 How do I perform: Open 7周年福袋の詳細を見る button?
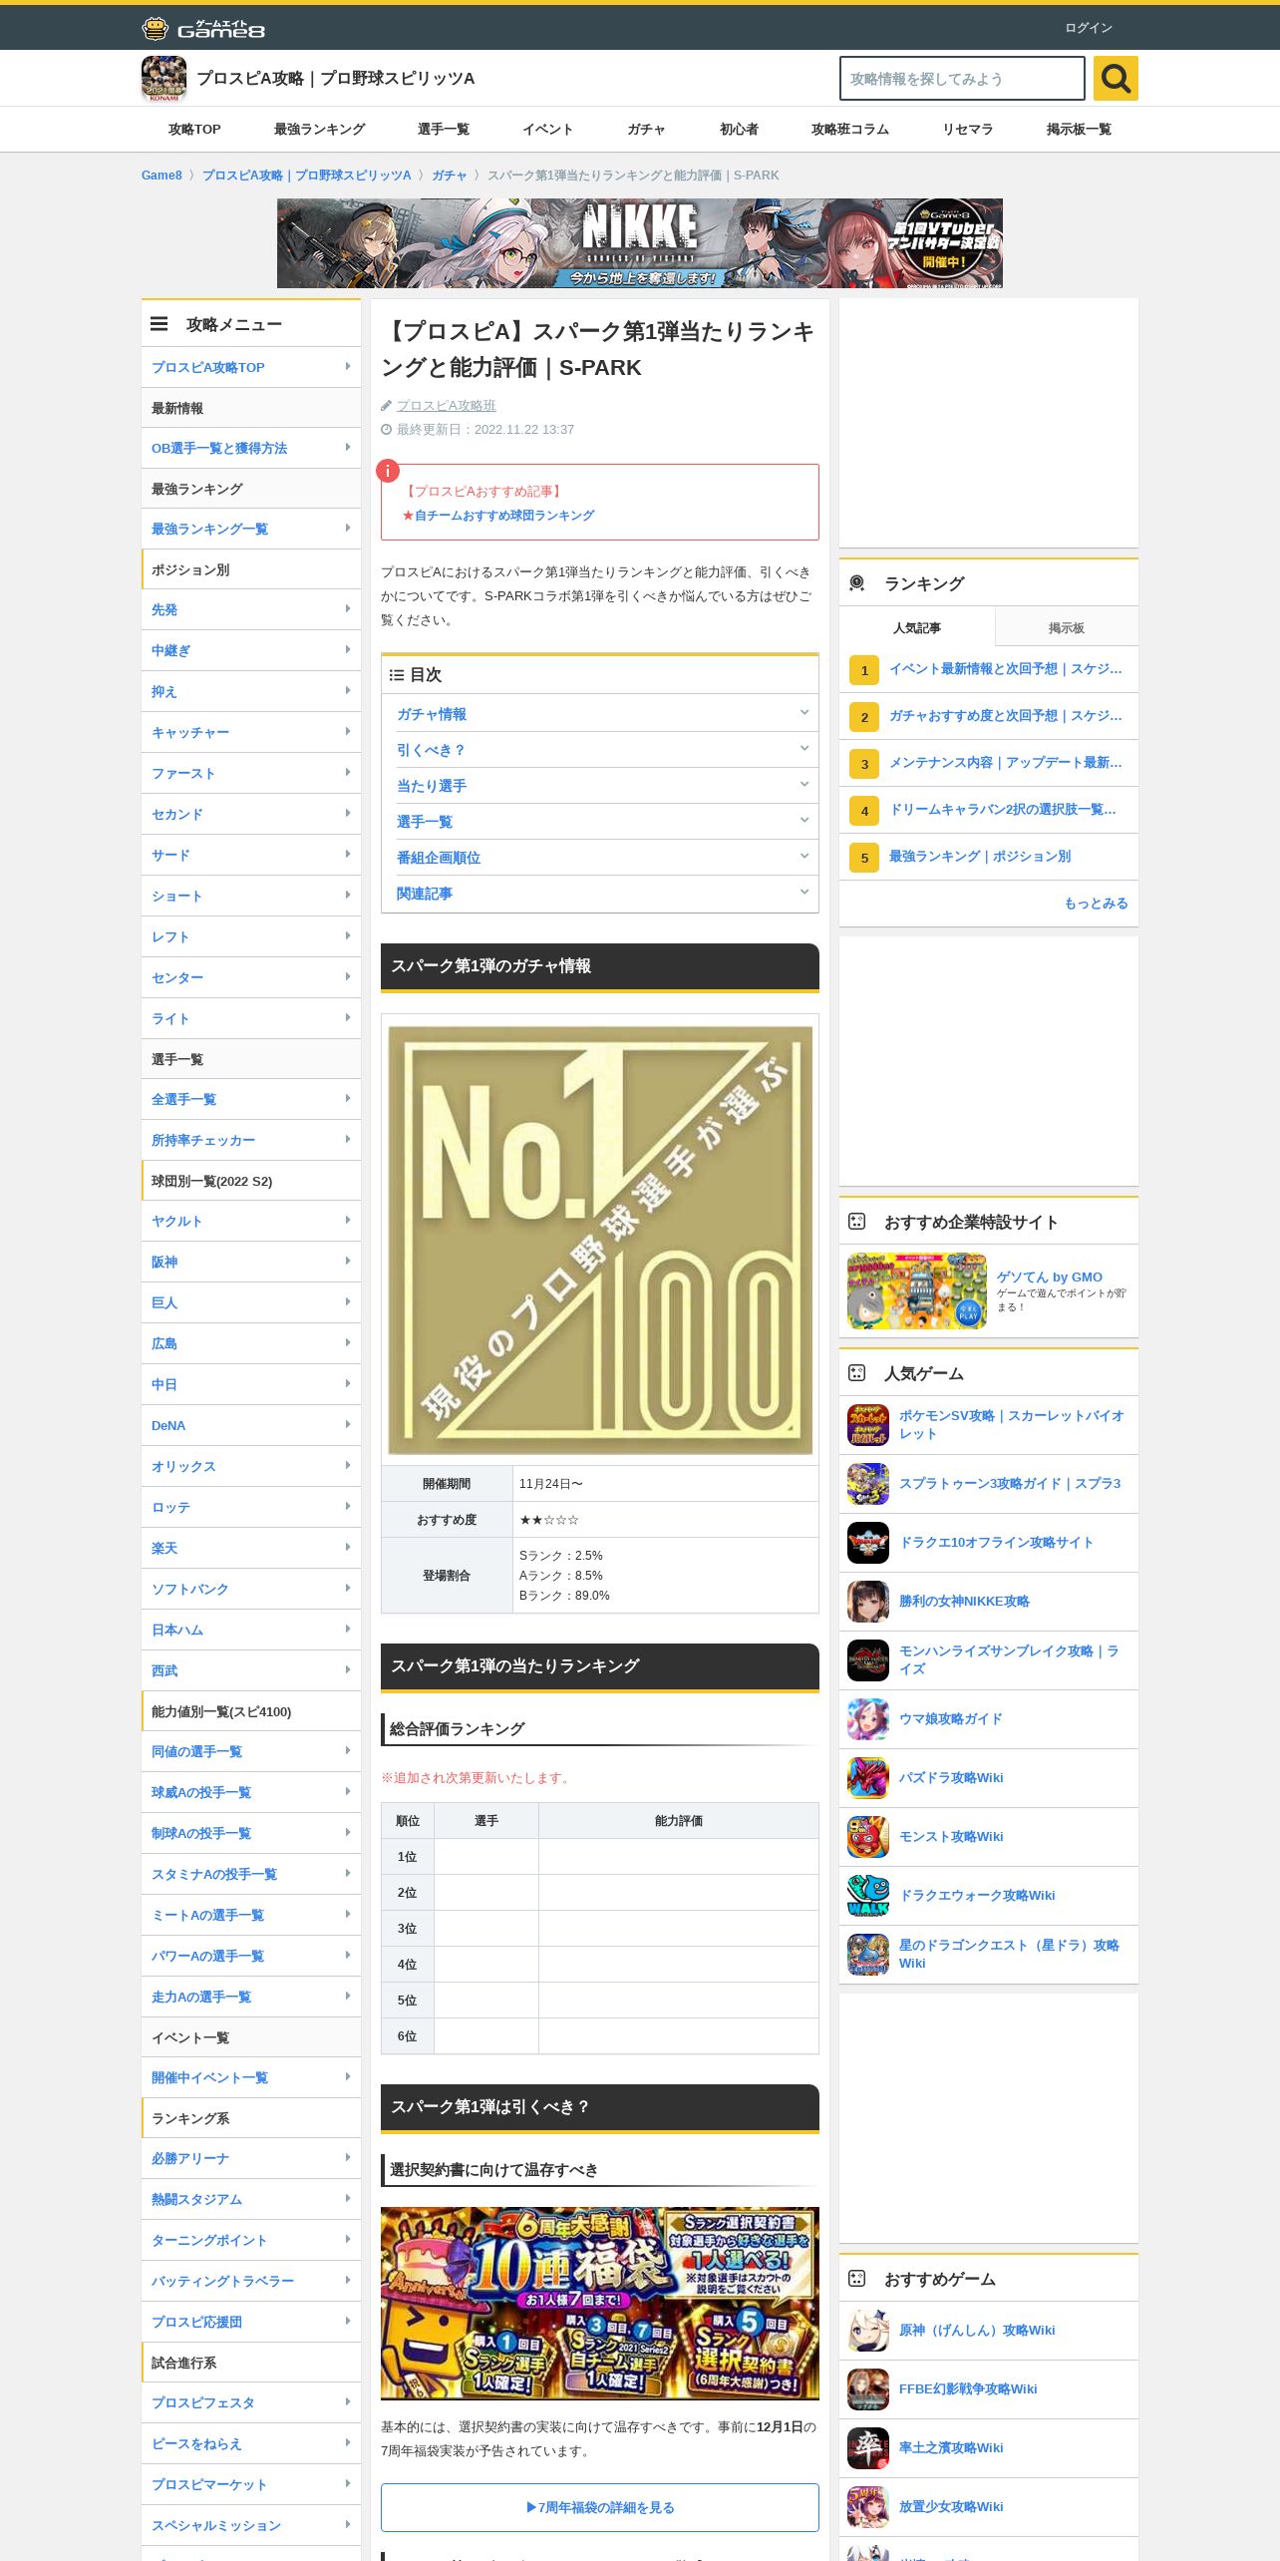click(600, 2507)
